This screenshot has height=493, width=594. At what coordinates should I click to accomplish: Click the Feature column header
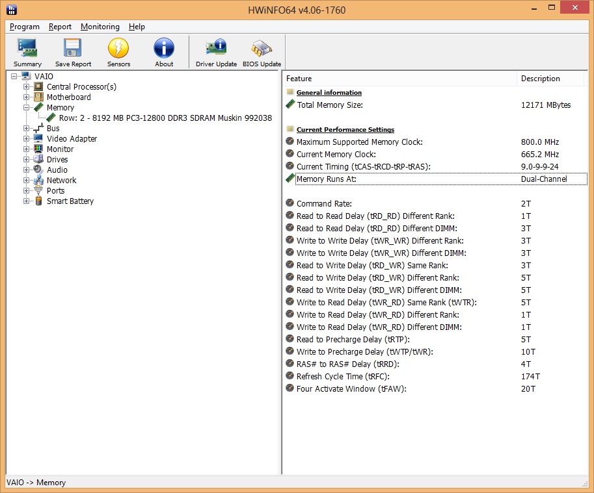click(x=399, y=78)
